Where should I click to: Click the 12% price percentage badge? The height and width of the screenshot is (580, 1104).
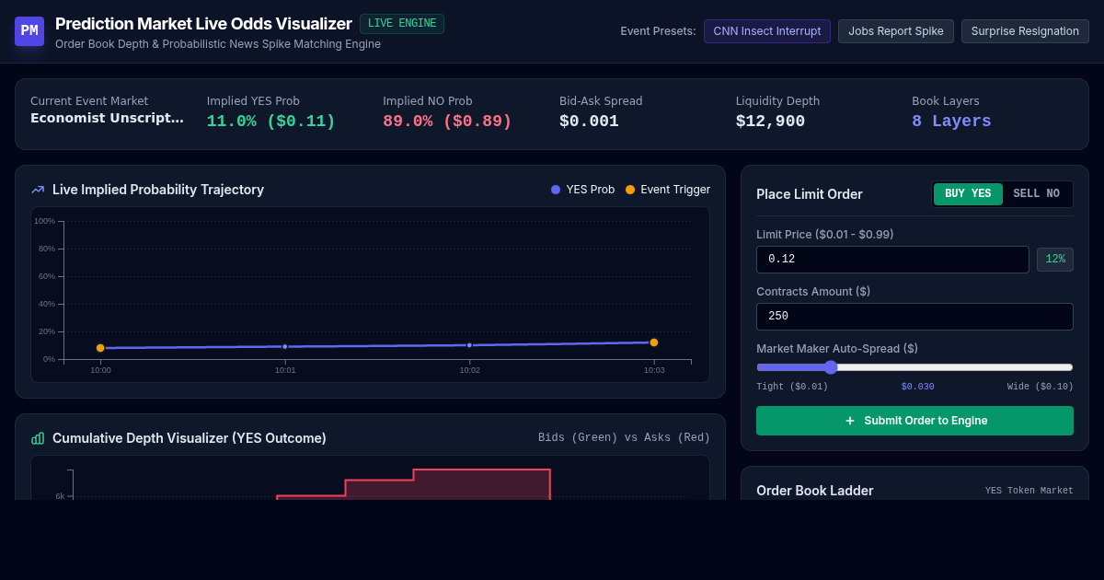click(1055, 260)
